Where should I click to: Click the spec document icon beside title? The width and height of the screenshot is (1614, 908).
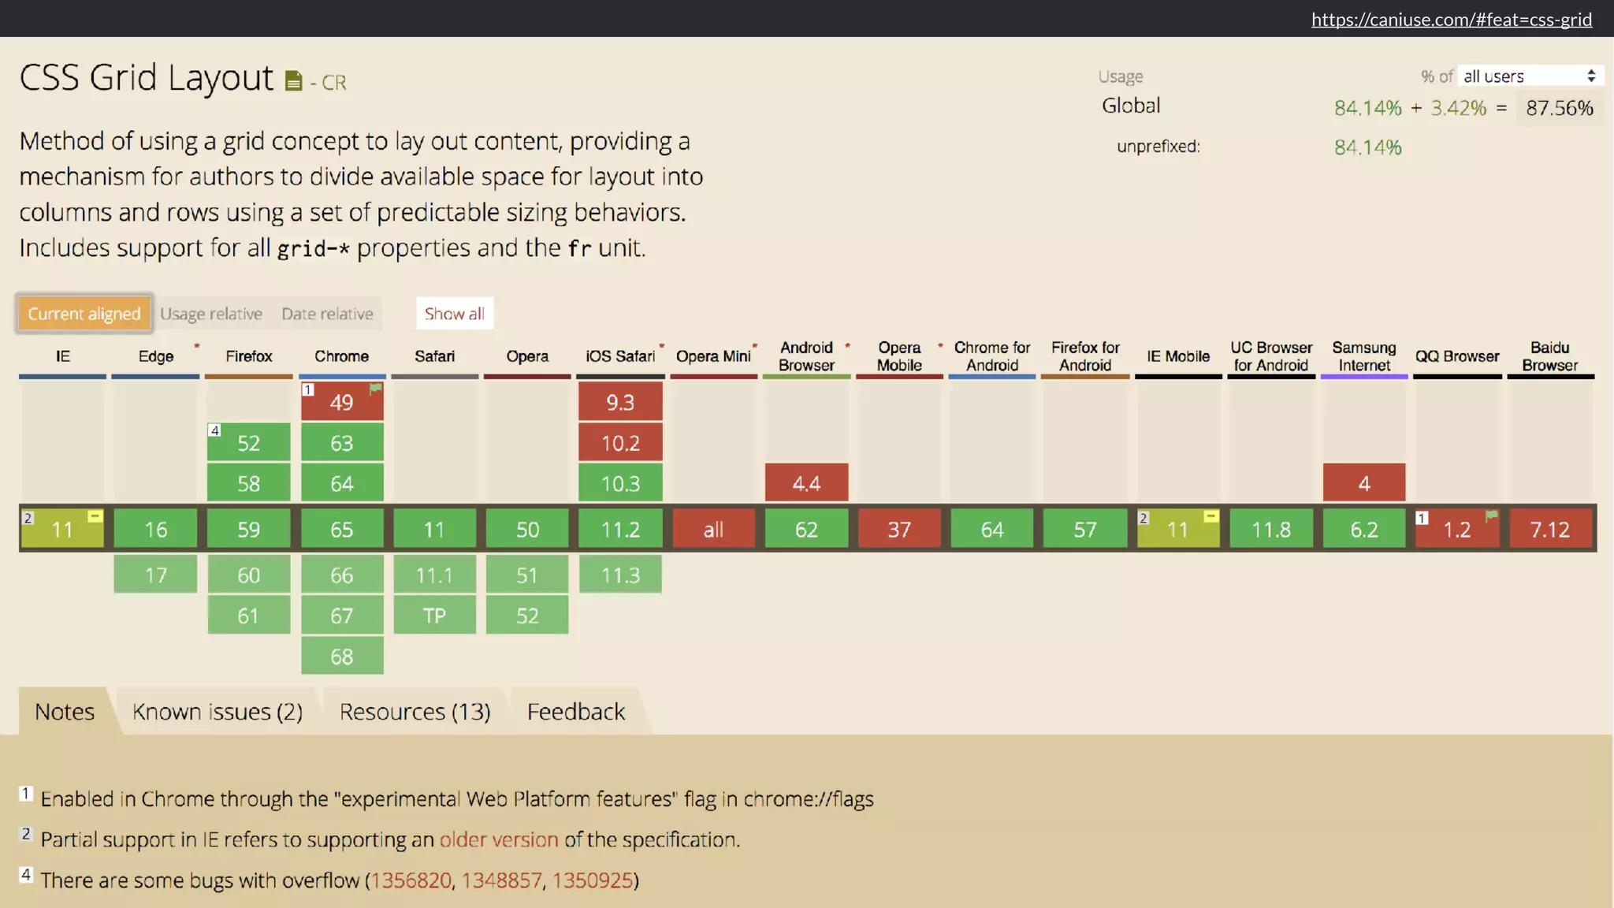[293, 81]
